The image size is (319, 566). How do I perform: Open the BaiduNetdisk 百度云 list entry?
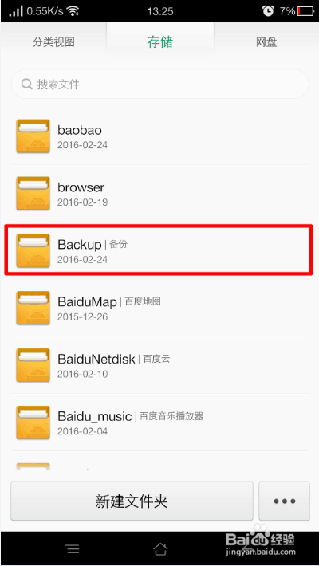[160, 365]
